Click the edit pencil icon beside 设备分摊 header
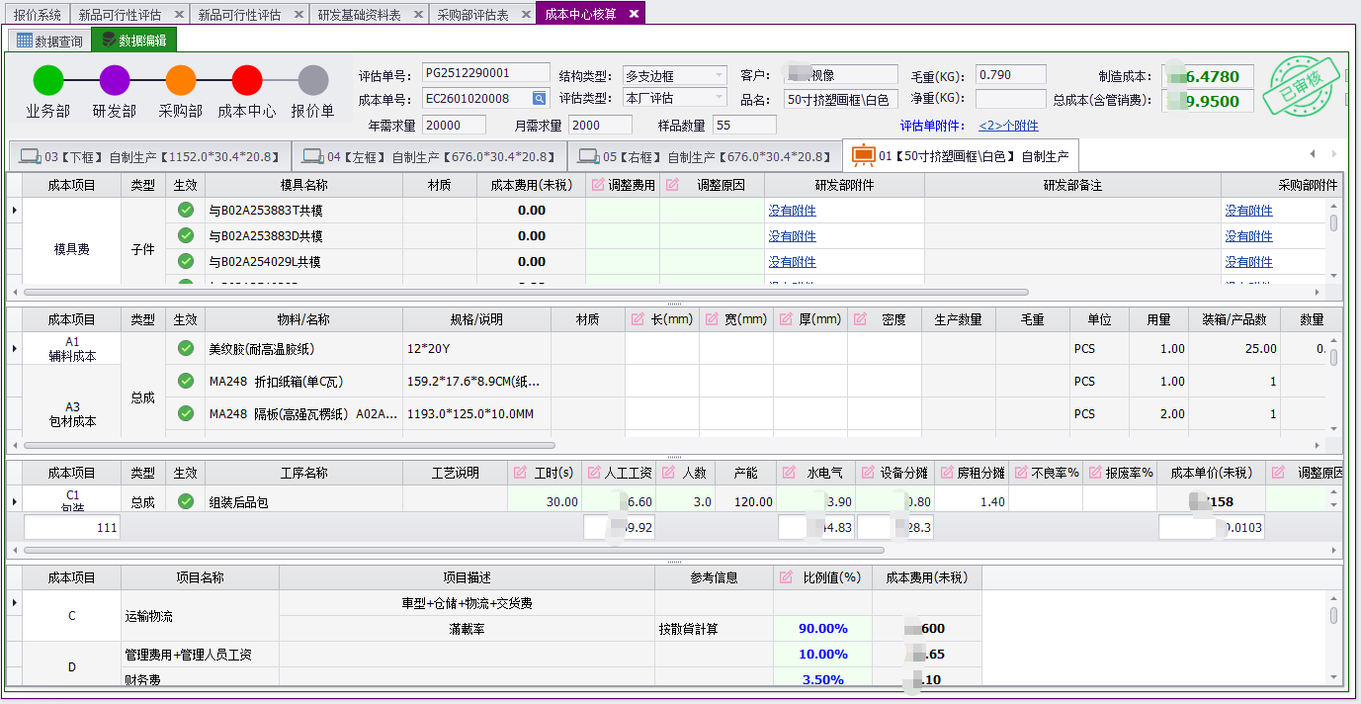The width and height of the screenshot is (1361, 704). point(866,473)
